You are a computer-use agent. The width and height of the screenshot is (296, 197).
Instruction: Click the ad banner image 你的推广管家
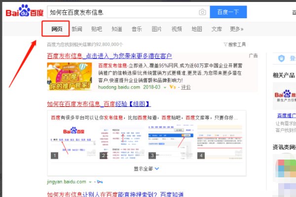[x=70, y=76]
